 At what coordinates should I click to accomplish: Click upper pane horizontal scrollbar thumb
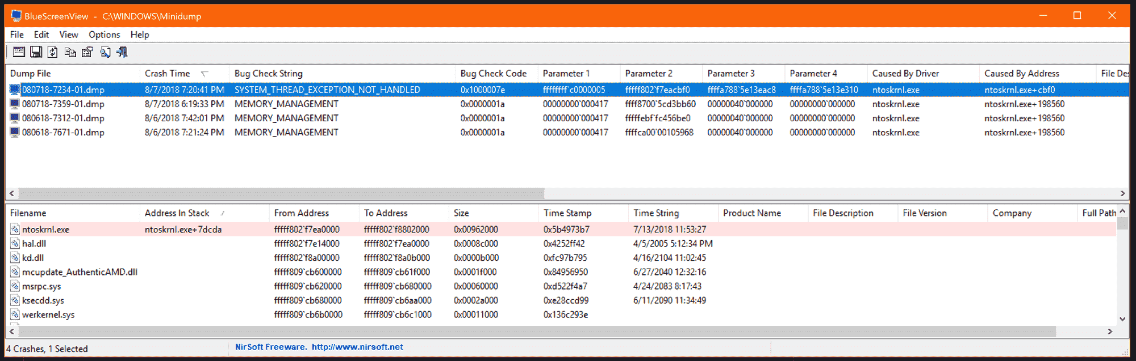(x=281, y=193)
